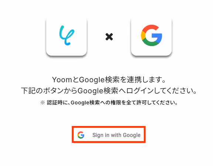Select the white card holding Yoom logo

66,36
